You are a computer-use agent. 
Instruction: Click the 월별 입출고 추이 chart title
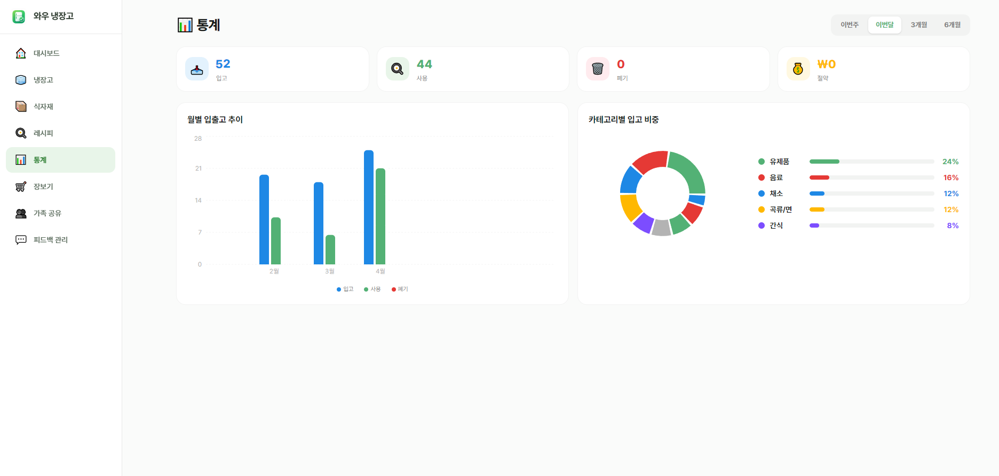(x=215, y=119)
